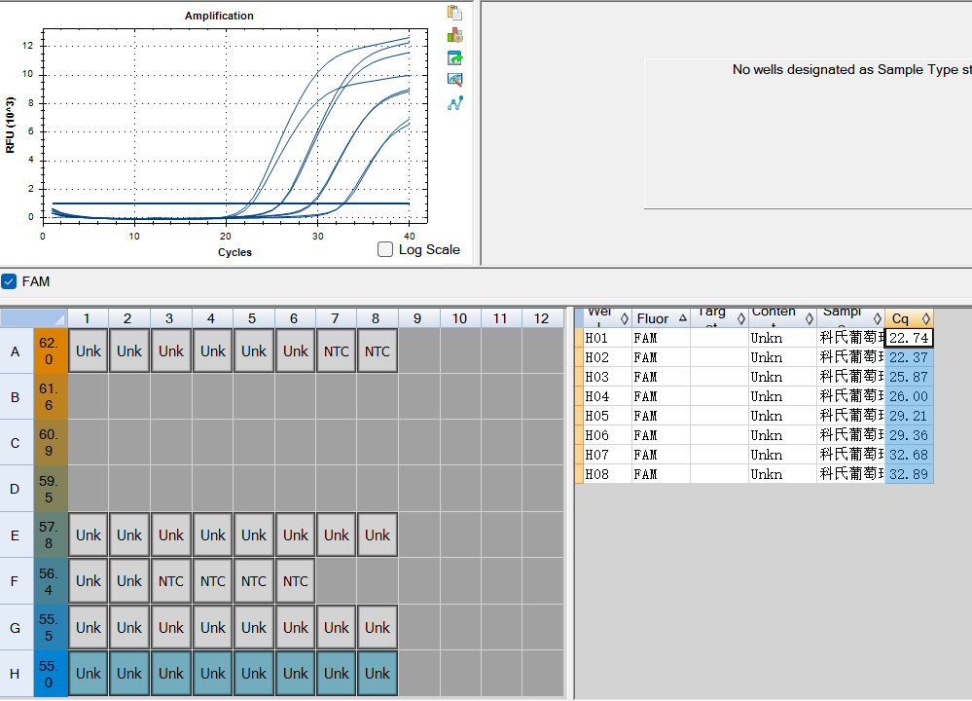Open the chart settings bar-graph gear icon
The height and width of the screenshot is (701, 972).
click(x=455, y=35)
